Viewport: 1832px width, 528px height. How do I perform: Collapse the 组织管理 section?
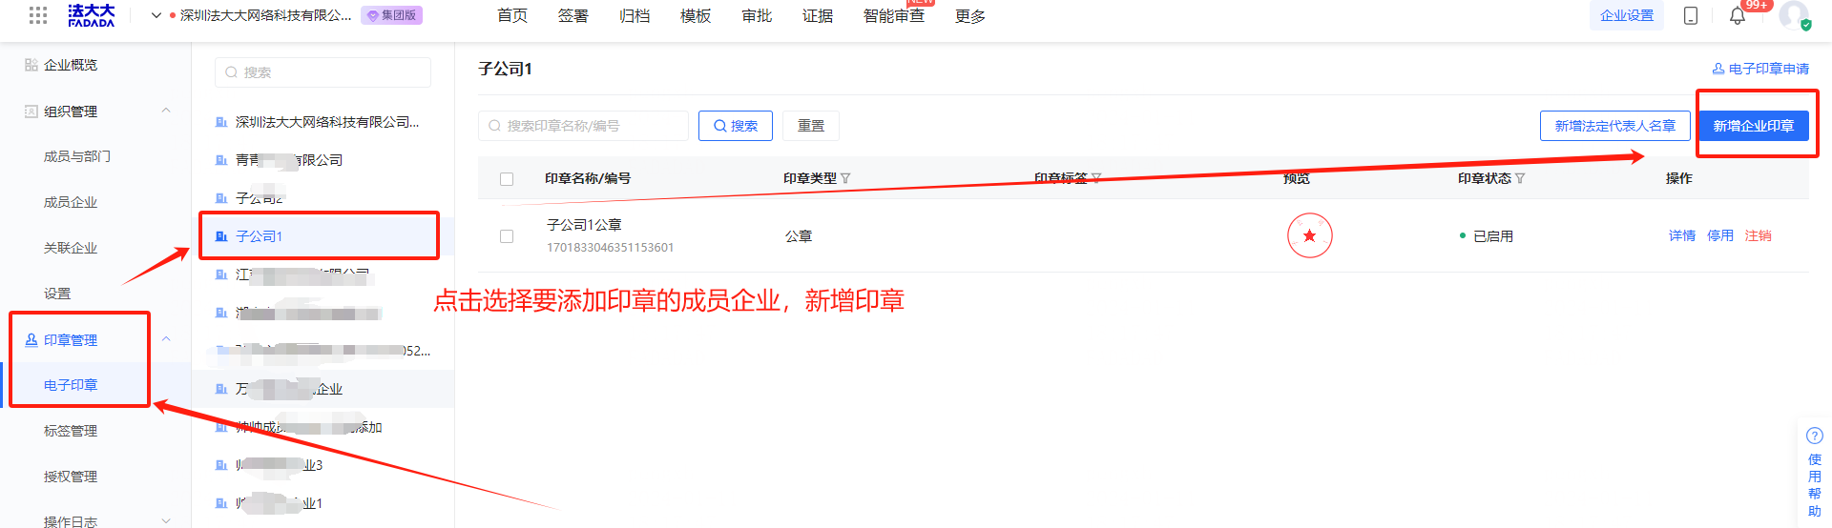(x=166, y=111)
